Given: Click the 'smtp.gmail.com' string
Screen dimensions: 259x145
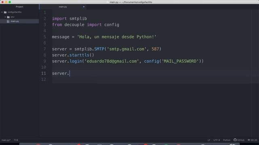Looking at the screenshot, I should (127, 49).
